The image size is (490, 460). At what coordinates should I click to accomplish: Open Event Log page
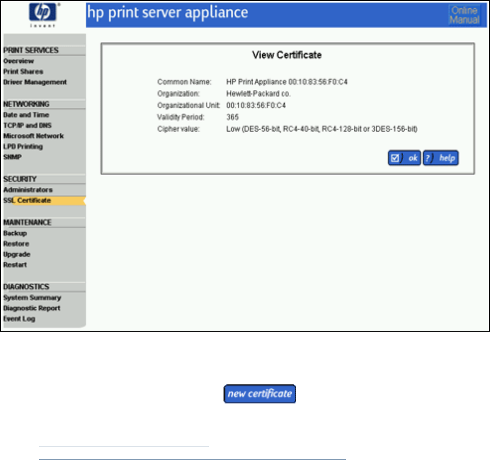click(x=19, y=319)
